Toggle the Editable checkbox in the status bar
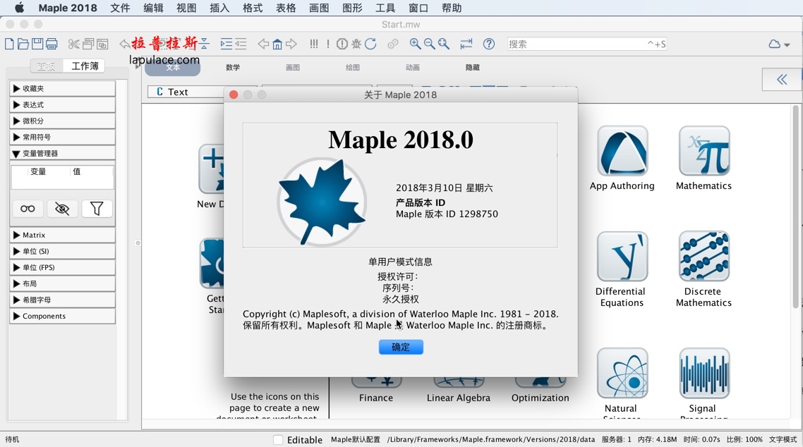The width and height of the screenshot is (803, 447). click(x=277, y=439)
